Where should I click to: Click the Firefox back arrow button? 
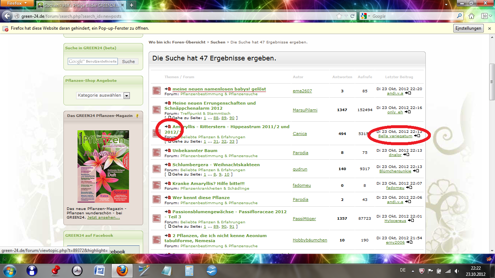pyautogui.click(x=7, y=16)
